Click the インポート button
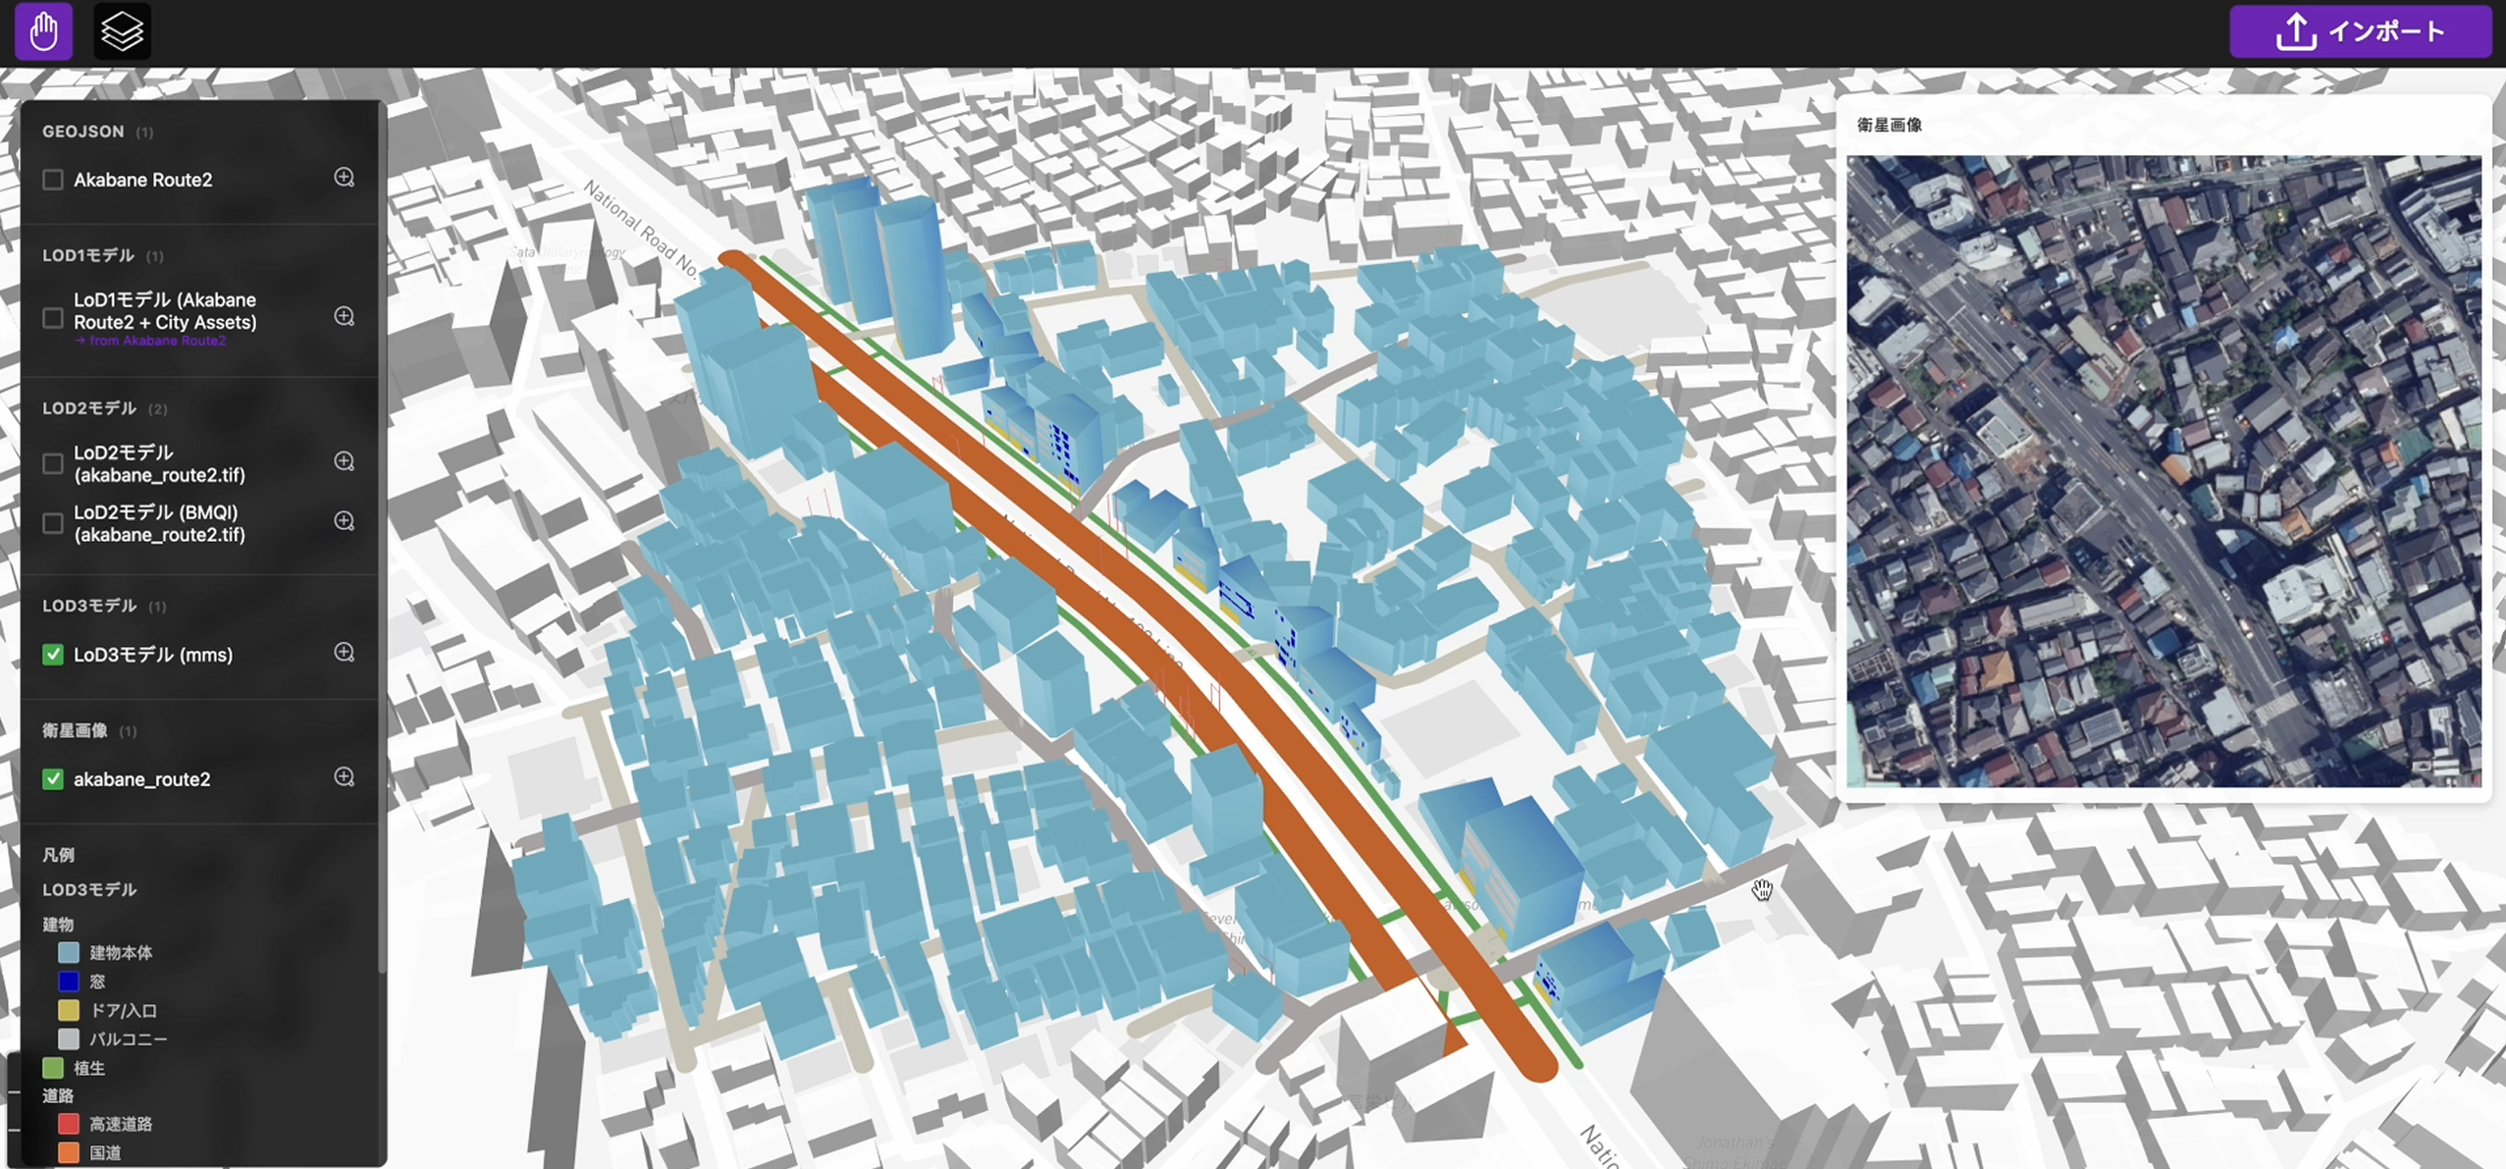 2359,31
